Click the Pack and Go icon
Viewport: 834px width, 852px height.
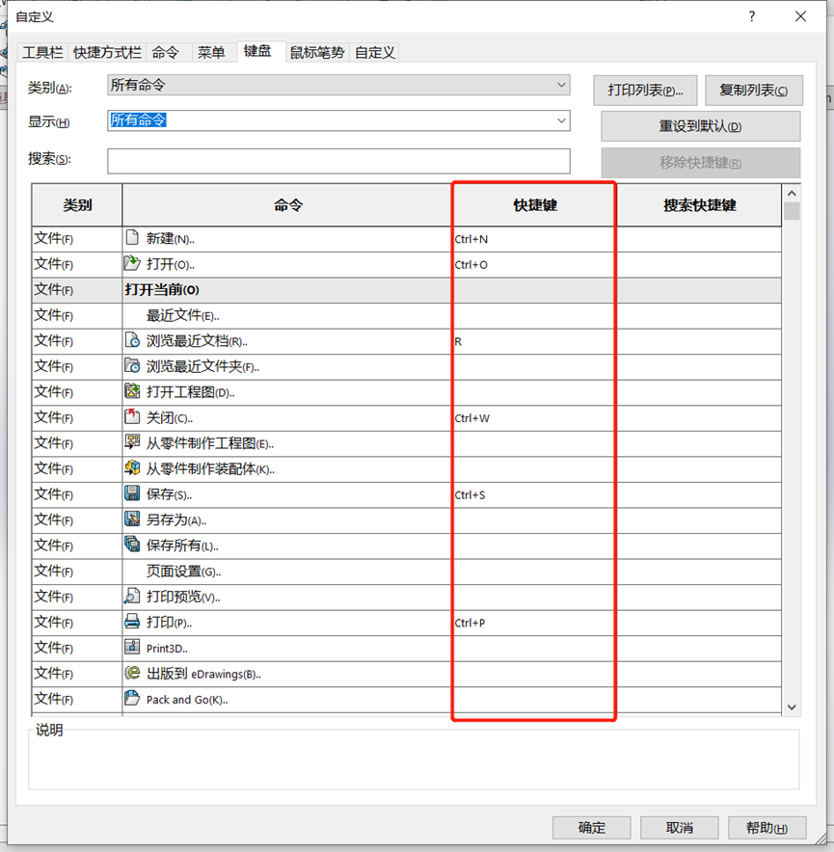(132, 698)
